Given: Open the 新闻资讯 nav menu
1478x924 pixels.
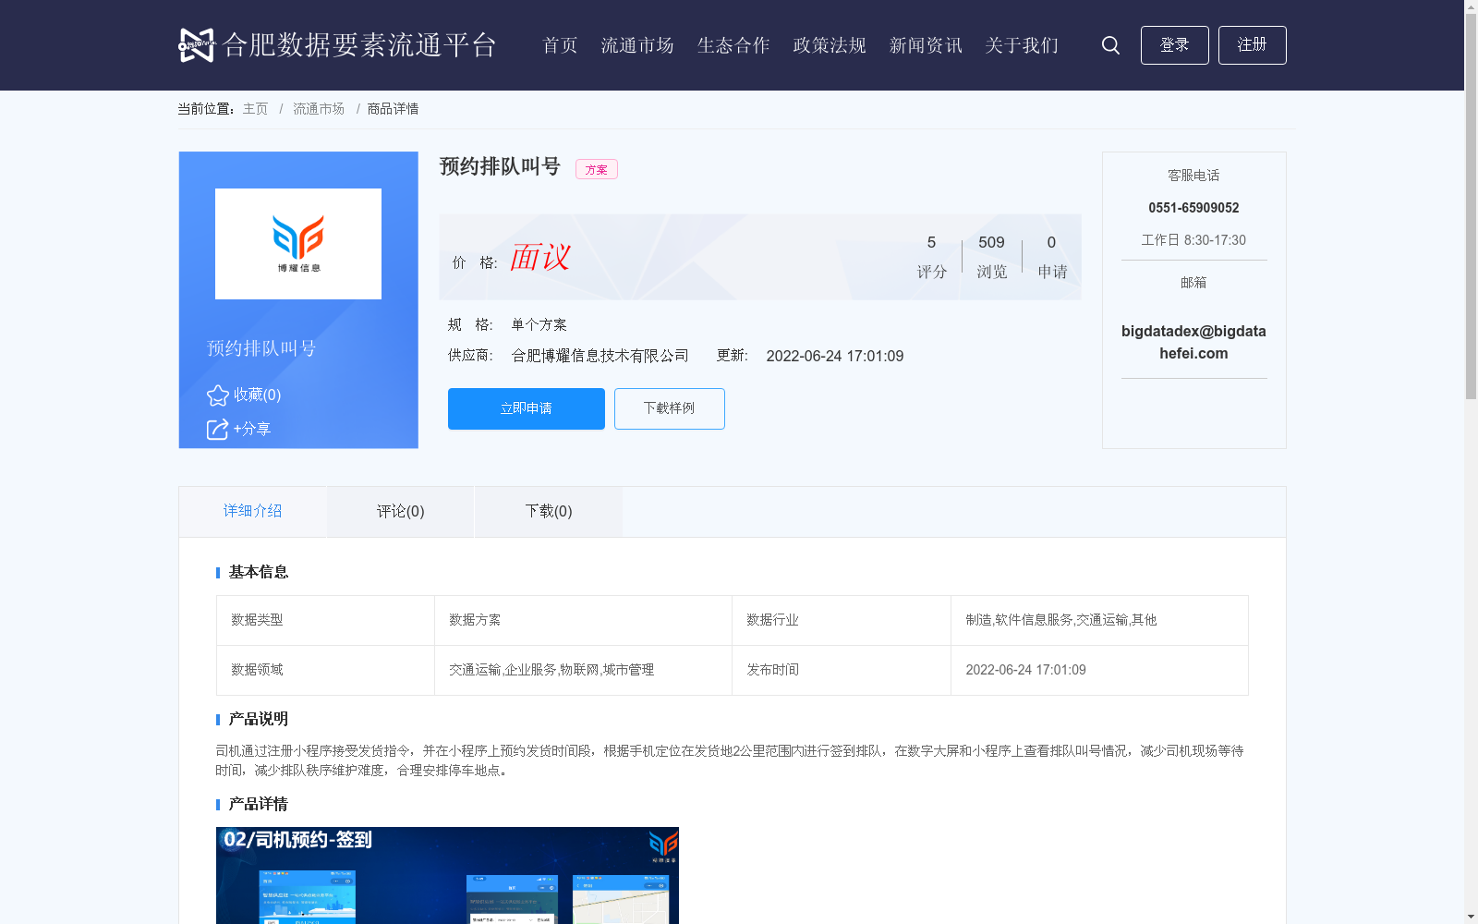Looking at the screenshot, I should pos(926,45).
